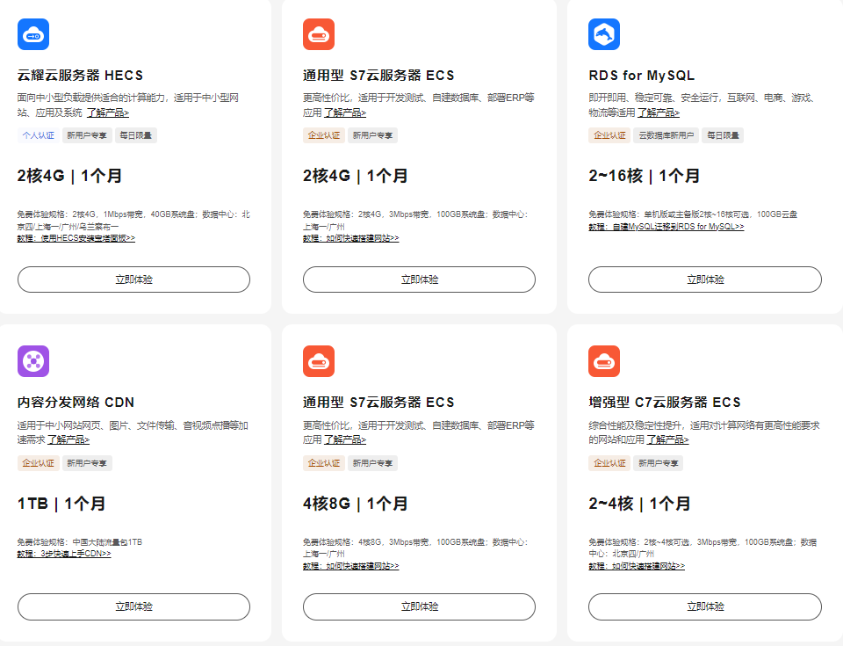
Task: Click the 新用户专享 tag on the C7 ECS card
Action: tap(658, 463)
